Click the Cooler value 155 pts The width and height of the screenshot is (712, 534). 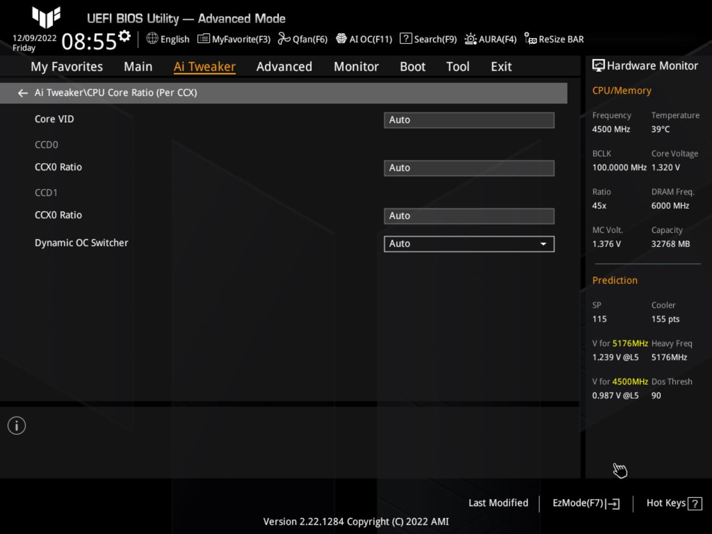pos(665,319)
